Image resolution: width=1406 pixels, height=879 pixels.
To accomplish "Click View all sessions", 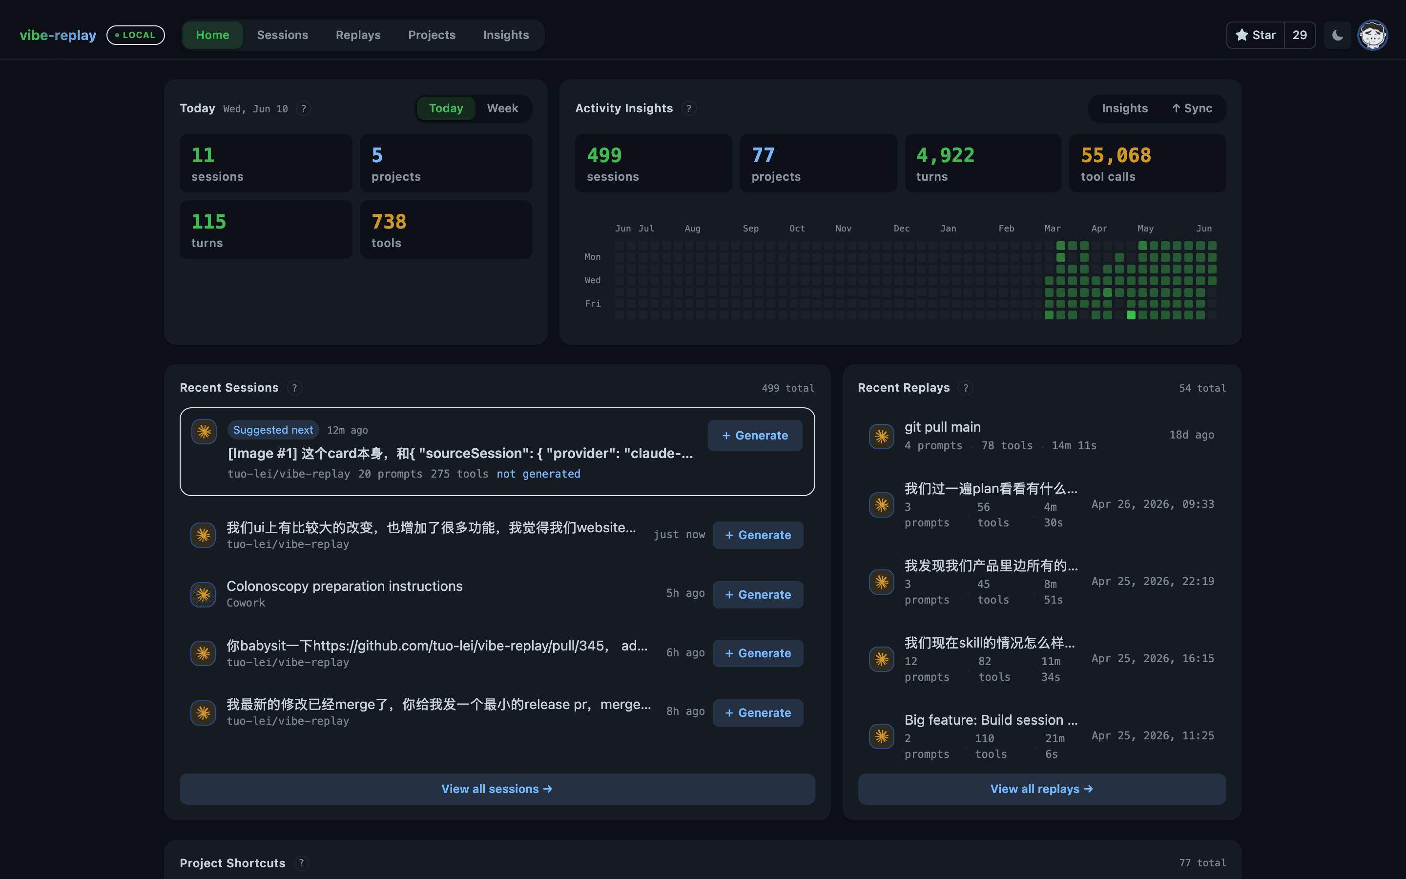I will (x=497, y=789).
